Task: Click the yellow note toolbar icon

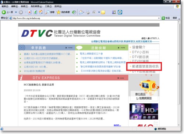Action: tap(103, 12)
